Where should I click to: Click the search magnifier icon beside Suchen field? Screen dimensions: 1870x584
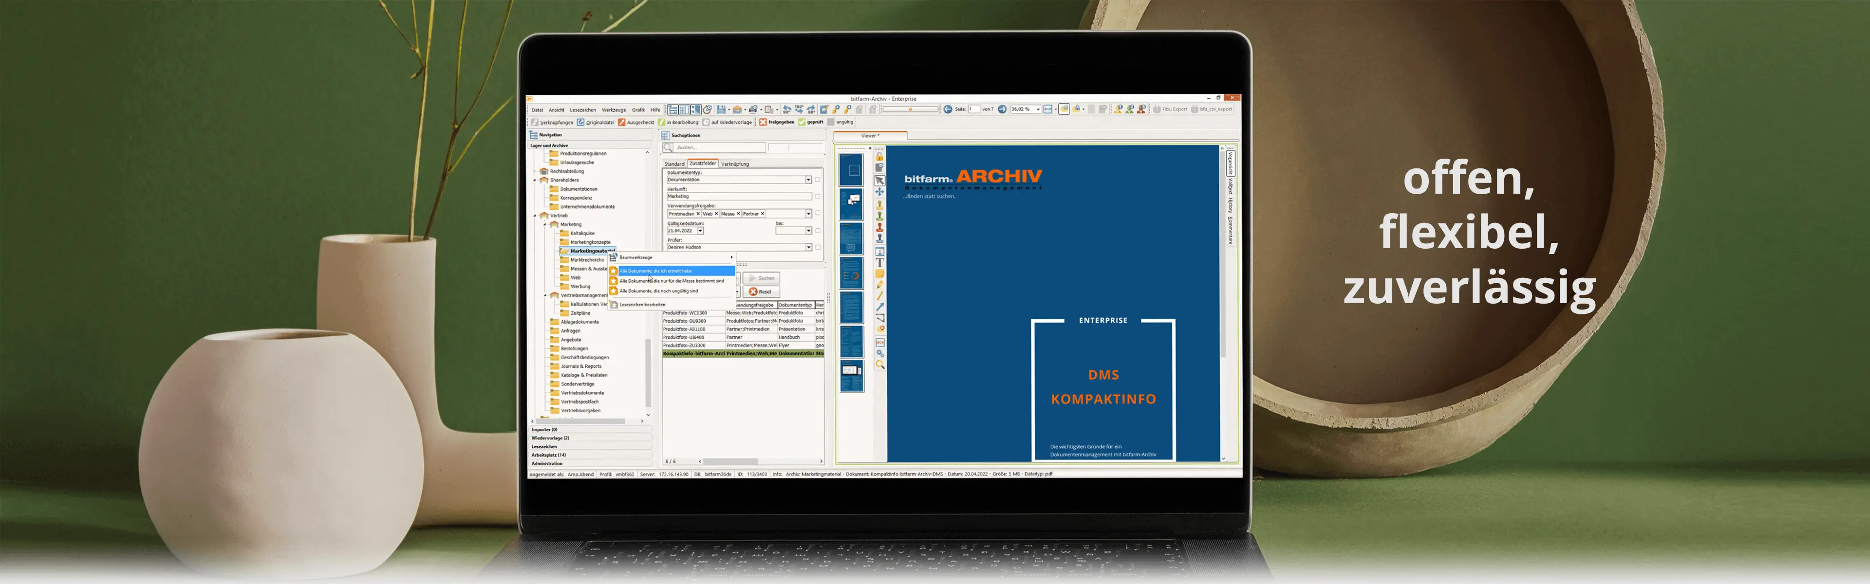pos(668,147)
